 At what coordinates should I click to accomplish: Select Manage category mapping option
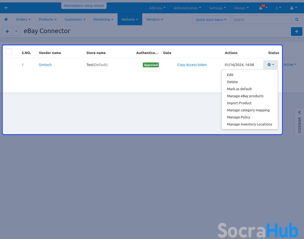(248, 110)
